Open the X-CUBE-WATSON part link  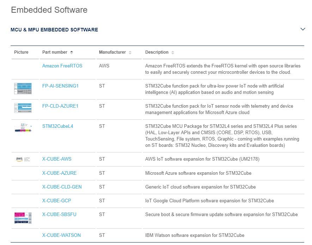click(61, 235)
